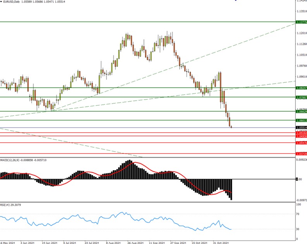Select the red 1.04938 support level tag

301,136
